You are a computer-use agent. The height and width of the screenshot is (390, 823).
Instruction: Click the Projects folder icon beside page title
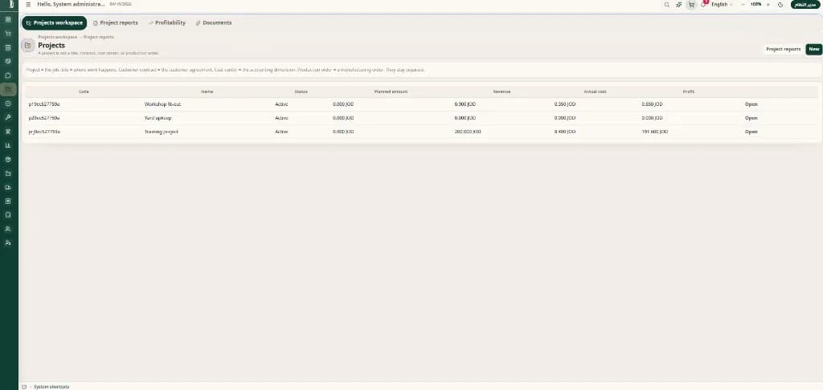pyautogui.click(x=28, y=46)
